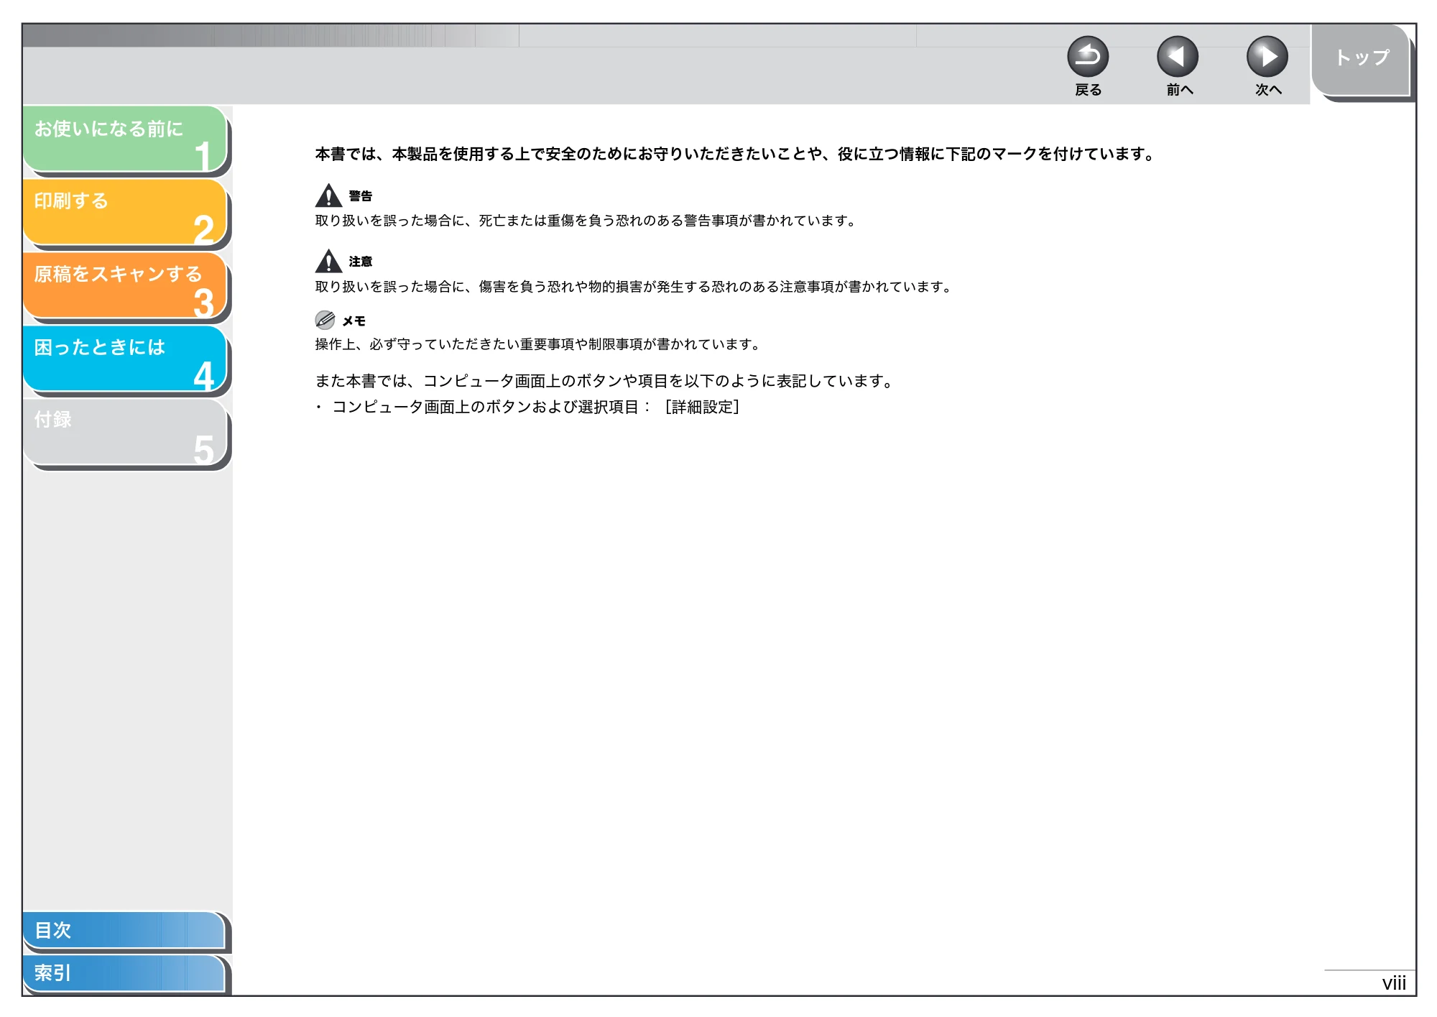Go to the 目次 (contents) button
This screenshot has width=1437, height=1017.
tap(124, 930)
